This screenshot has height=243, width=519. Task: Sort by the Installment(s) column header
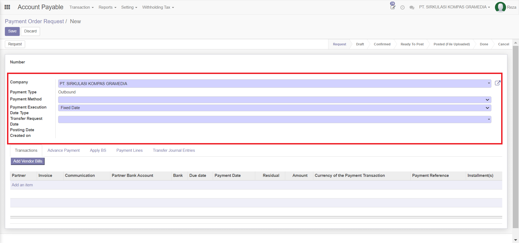pos(484,175)
